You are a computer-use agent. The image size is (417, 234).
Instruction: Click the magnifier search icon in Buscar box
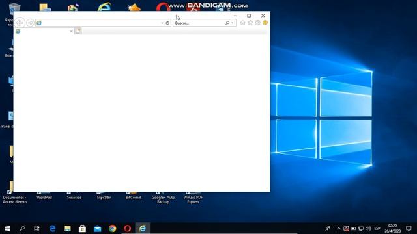pyautogui.click(x=227, y=23)
